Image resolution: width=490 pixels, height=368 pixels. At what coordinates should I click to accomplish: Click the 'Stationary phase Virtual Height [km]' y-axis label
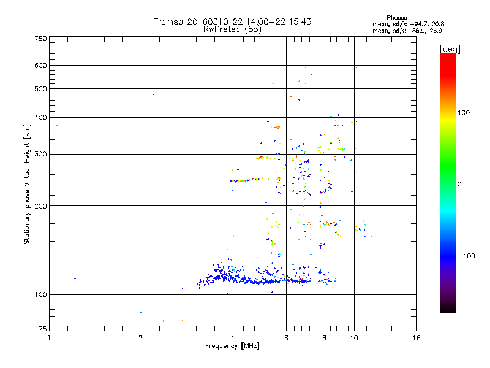(x=27, y=185)
